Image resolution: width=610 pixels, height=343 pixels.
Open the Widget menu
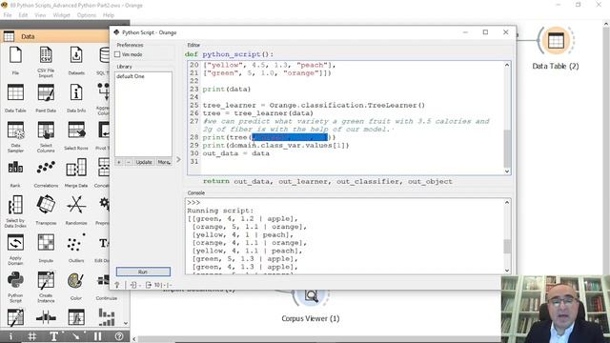coord(61,15)
